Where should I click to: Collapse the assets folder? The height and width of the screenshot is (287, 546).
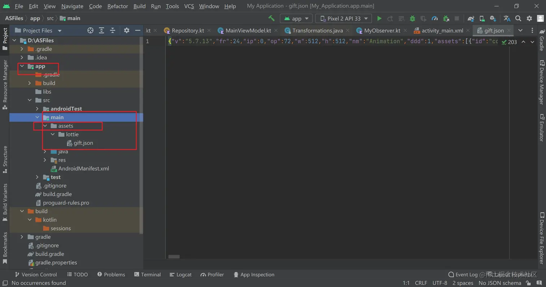45,126
